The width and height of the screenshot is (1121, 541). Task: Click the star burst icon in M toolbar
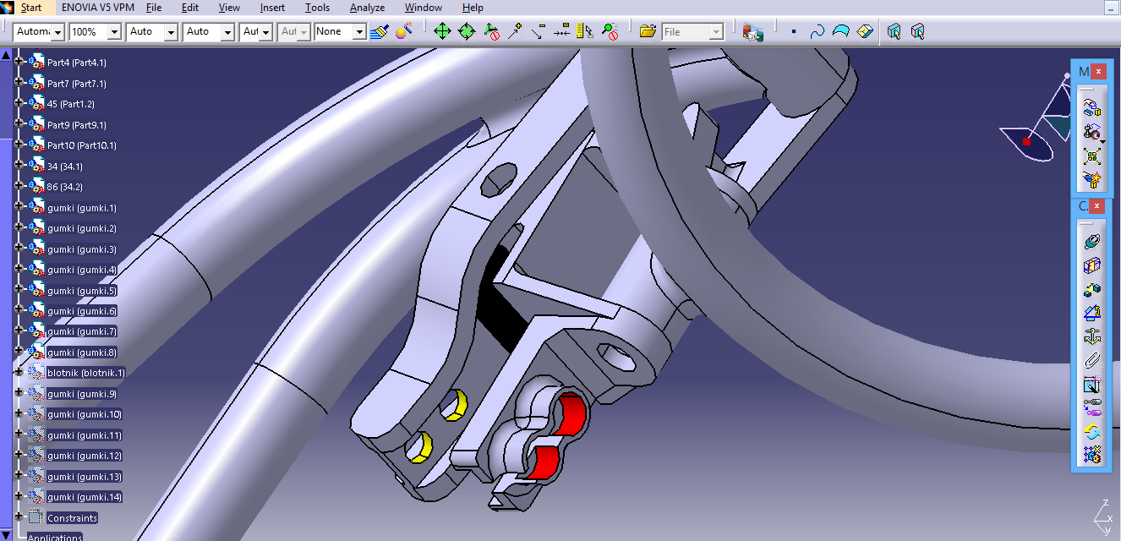pos(1091,180)
